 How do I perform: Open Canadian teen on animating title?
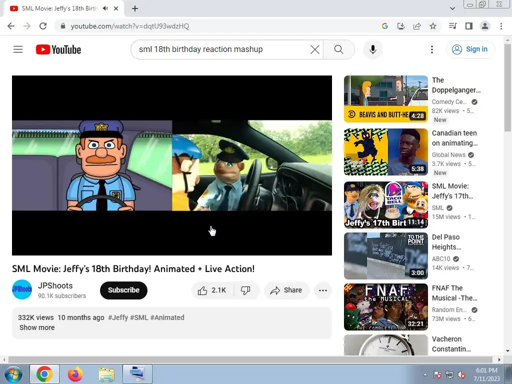pos(454,138)
